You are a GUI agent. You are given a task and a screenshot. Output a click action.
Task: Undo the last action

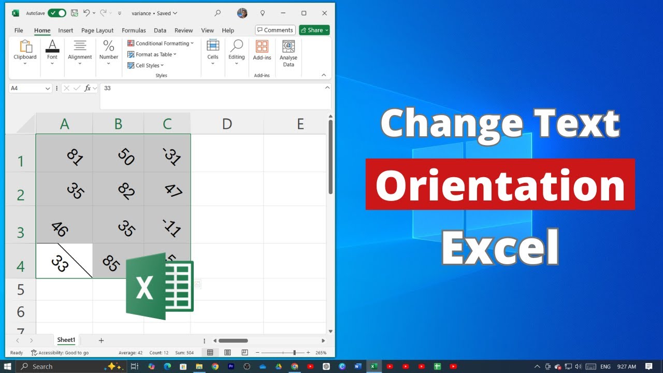pyautogui.click(x=87, y=13)
